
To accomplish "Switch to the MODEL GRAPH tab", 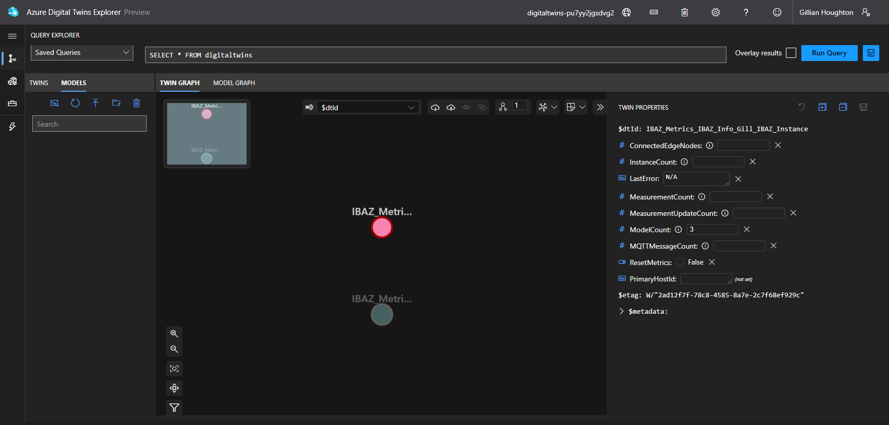I will click(x=234, y=83).
